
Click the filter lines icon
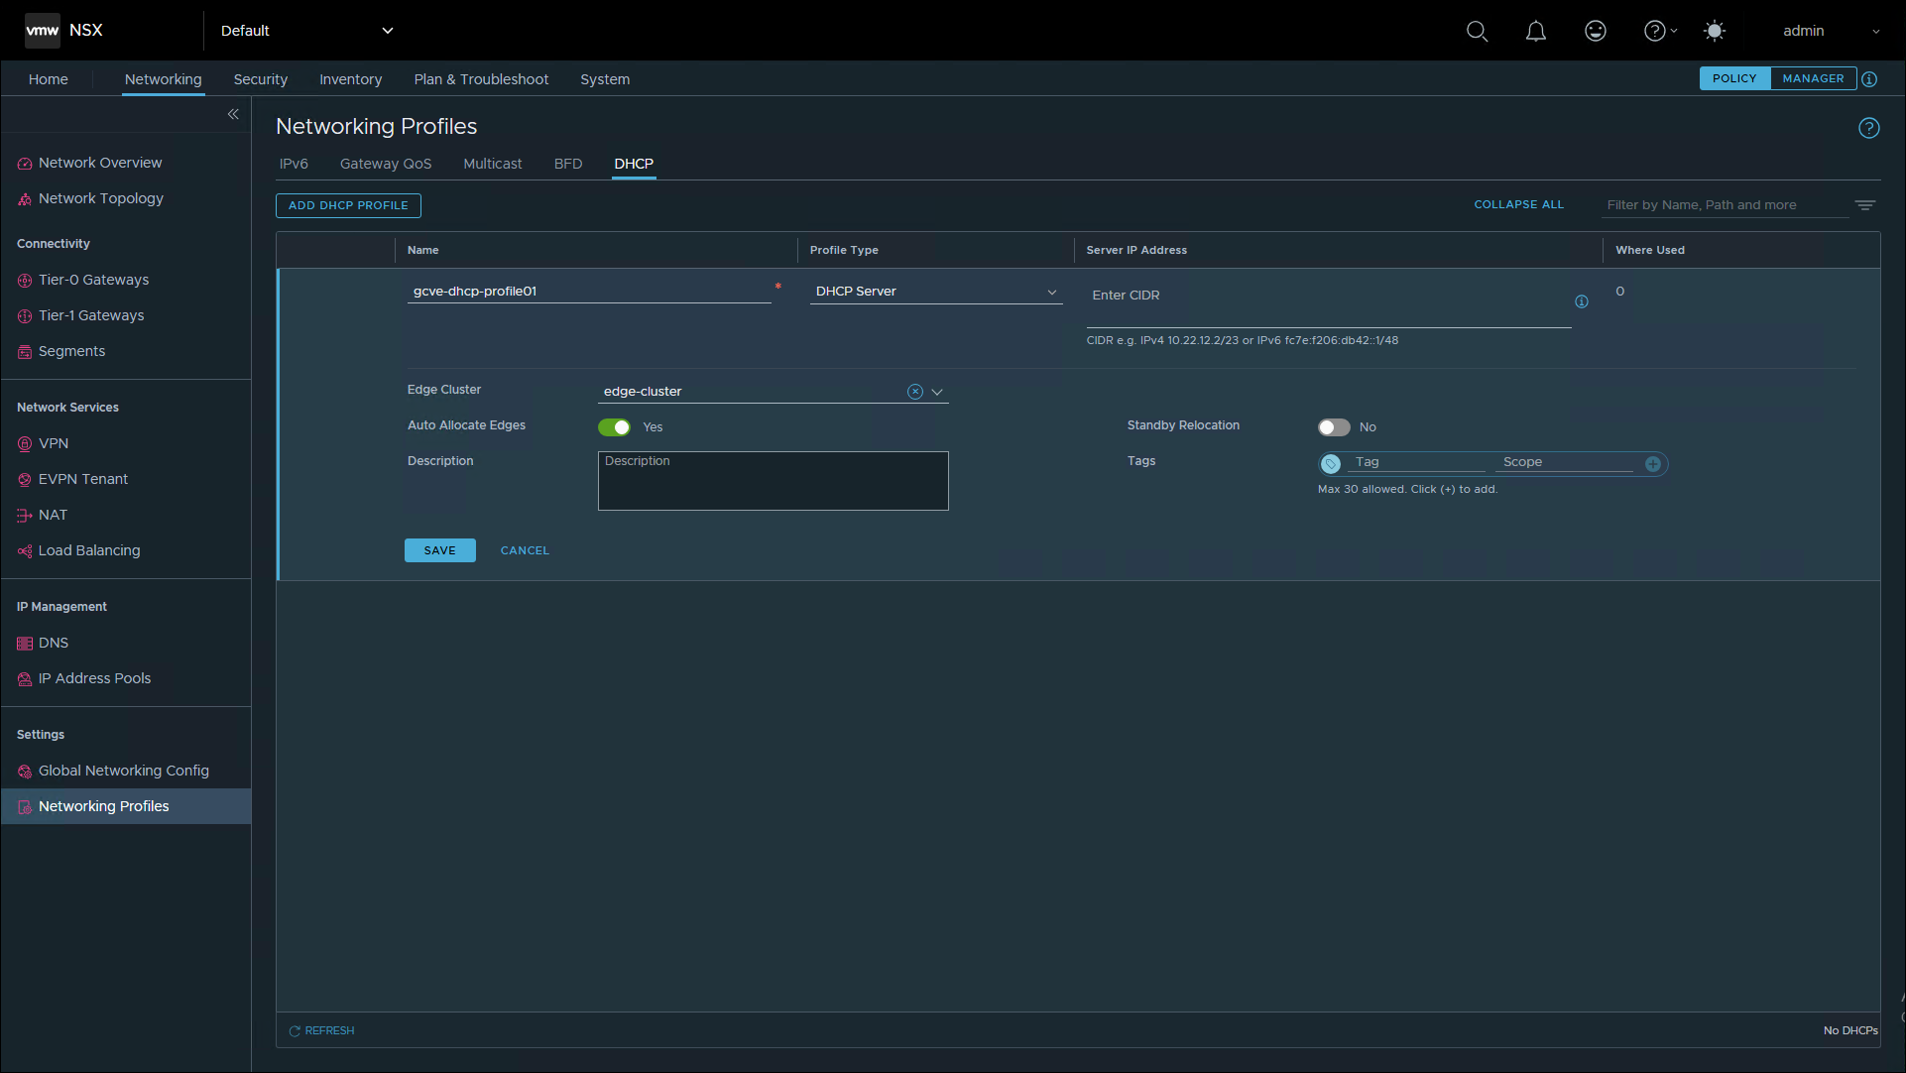[x=1865, y=205]
